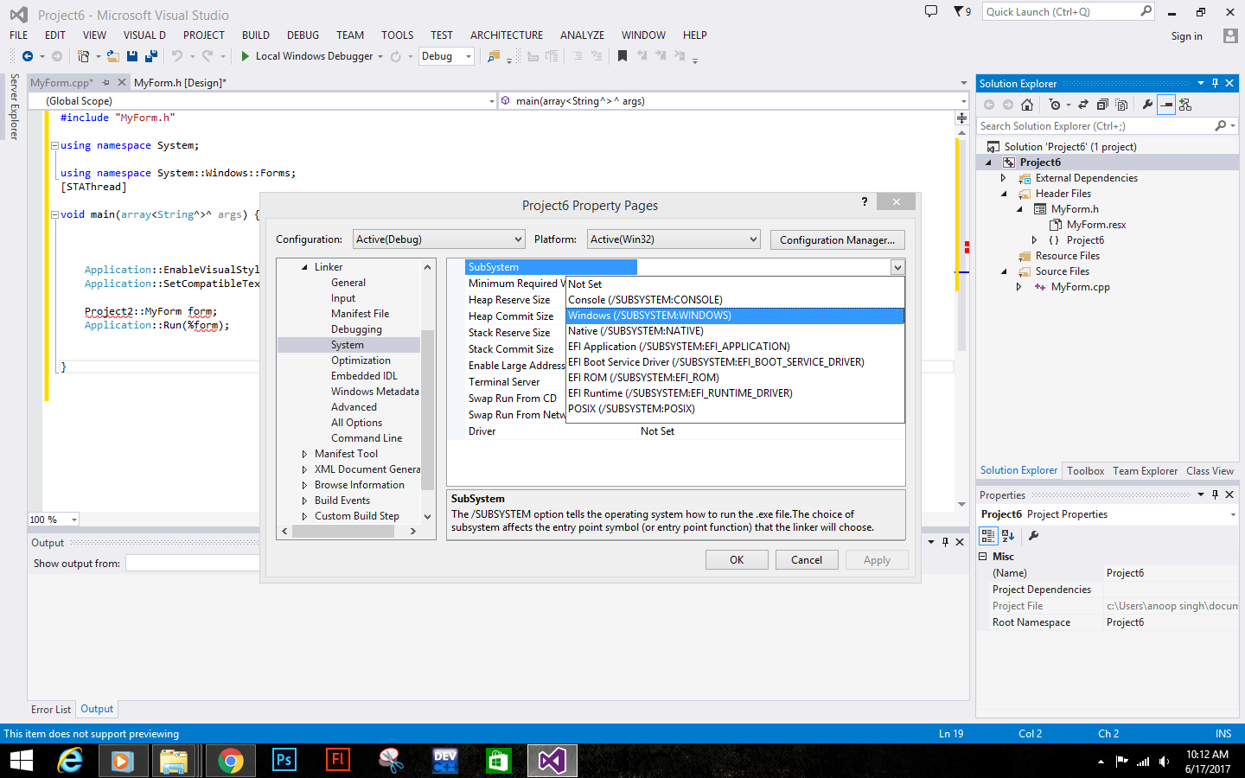Image resolution: width=1245 pixels, height=778 pixels.
Task: Switch Properties panel to alphabetical sorting
Action: tap(1006, 535)
